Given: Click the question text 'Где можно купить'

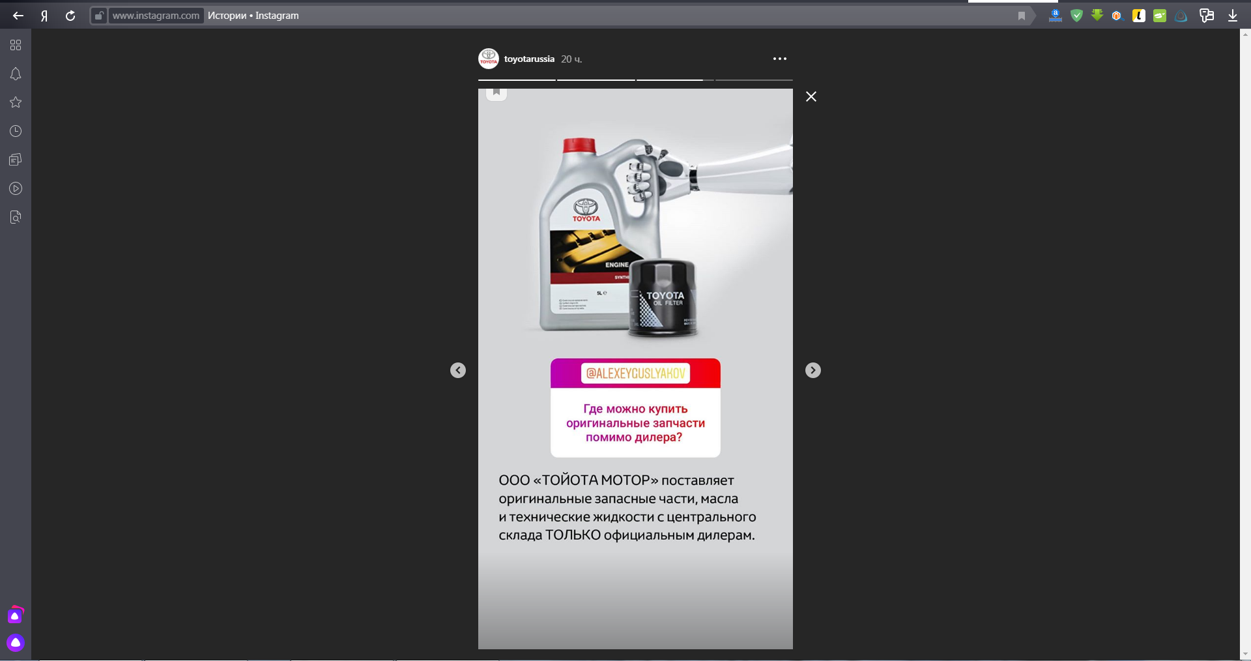Looking at the screenshot, I should tap(635, 409).
